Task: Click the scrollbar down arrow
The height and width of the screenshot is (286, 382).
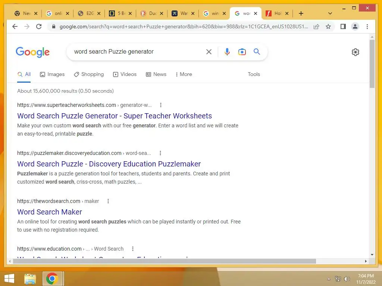Action: pos(372,255)
